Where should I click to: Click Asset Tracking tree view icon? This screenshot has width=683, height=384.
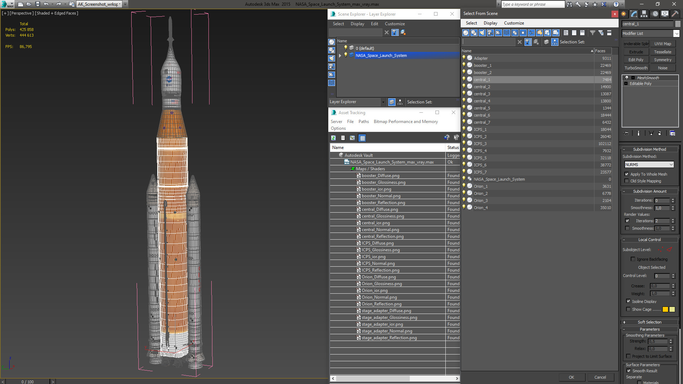pos(352,138)
